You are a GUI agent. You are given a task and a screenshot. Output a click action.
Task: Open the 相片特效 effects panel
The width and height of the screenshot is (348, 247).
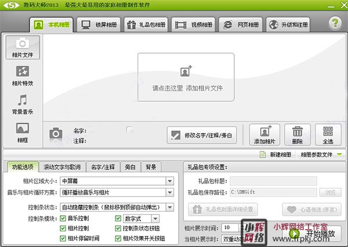click(x=23, y=76)
